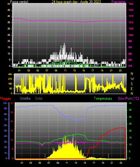Viewport: 140px width, 167px height.
Task: Click the 24 hour graph day title
Action: (x=76, y=2)
